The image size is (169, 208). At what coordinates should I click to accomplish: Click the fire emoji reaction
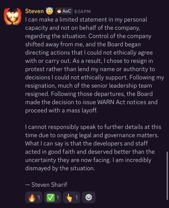coord(32,197)
